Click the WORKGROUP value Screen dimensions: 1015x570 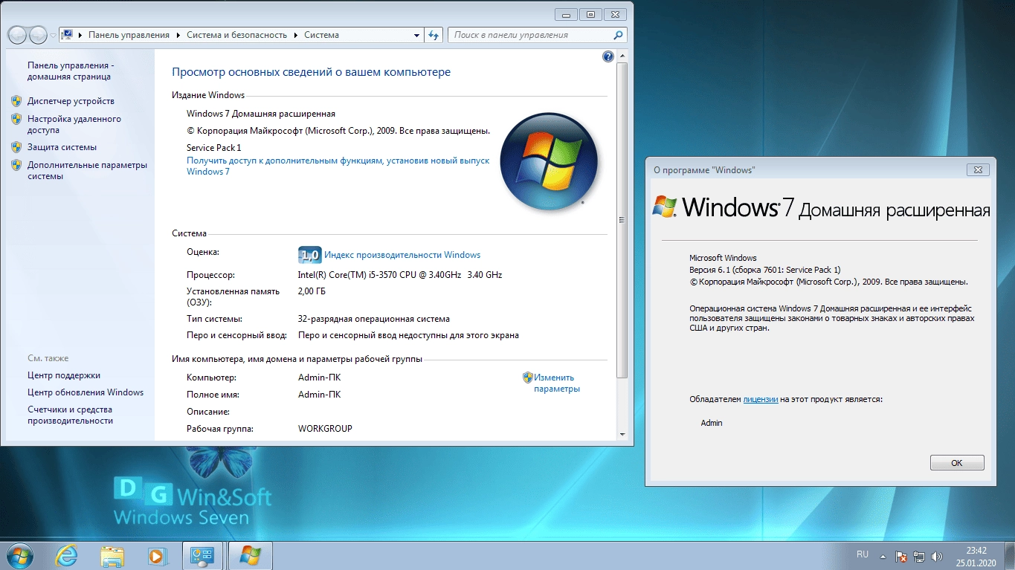click(x=325, y=429)
